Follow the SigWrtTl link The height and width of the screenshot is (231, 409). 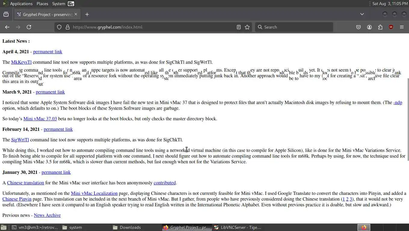[20, 140]
